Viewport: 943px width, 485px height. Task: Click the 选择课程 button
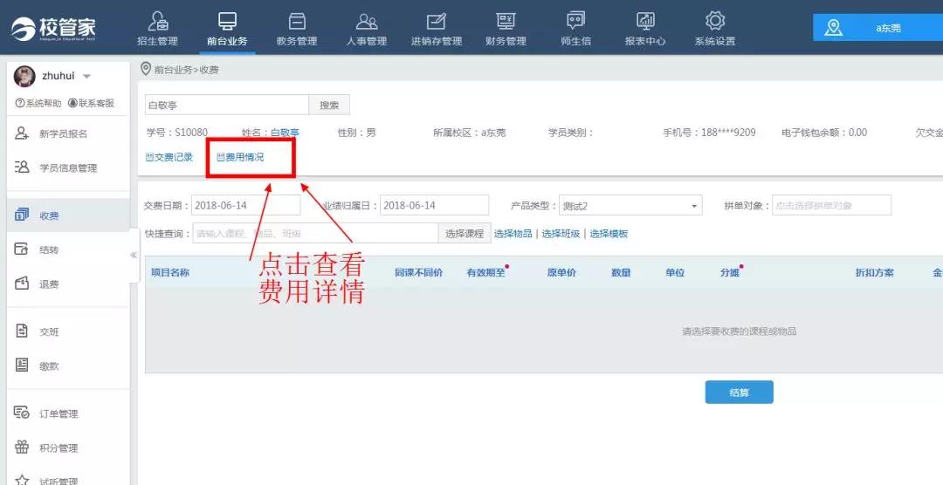[464, 234]
